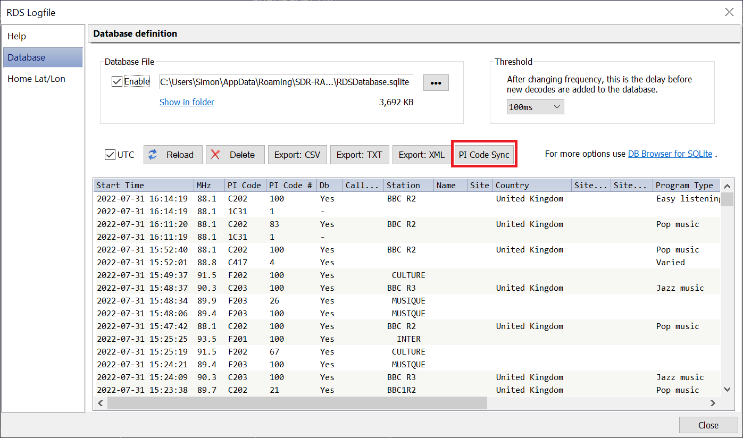
Task: Click the Reload button with blue arrows
Action: coord(173,155)
